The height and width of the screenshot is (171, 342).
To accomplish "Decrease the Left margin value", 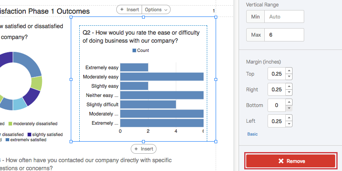I will 289,124.
